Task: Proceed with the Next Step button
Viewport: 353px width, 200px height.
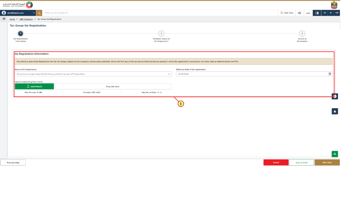Action: coord(327,163)
